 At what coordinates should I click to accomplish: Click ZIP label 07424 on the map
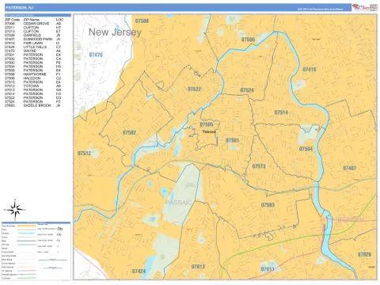[139, 271]
